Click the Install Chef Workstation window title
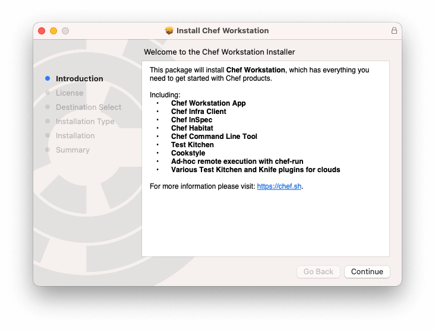 tap(222, 30)
